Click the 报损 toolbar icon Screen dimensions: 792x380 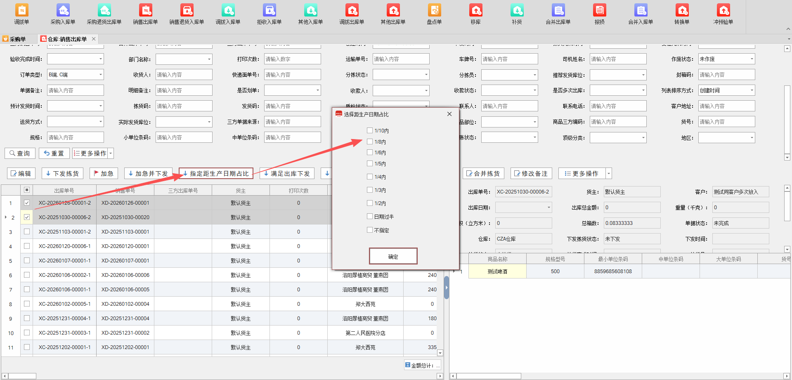[599, 14]
